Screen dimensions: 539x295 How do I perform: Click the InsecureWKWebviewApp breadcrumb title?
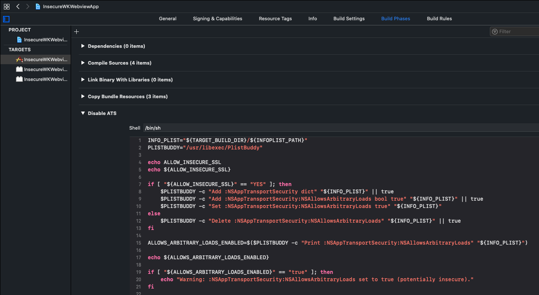[71, 6]
